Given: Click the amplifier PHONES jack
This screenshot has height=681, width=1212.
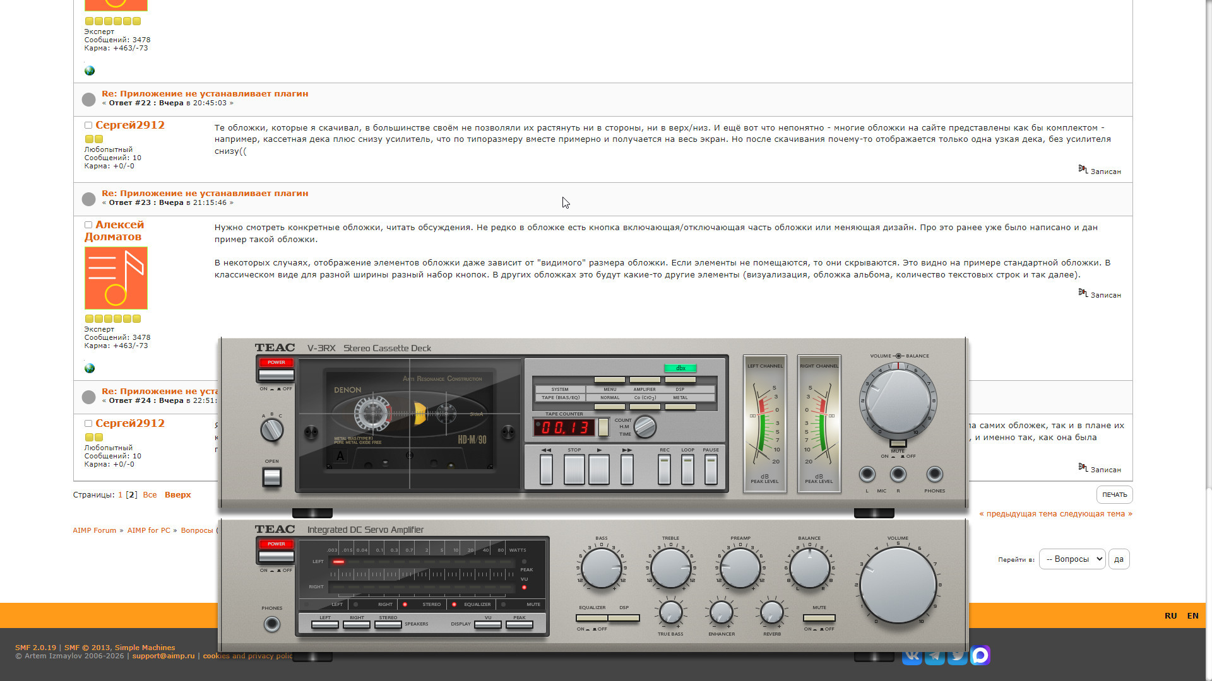Looking at the screenshot, I should pyautogui.click(x=272, y=624).
